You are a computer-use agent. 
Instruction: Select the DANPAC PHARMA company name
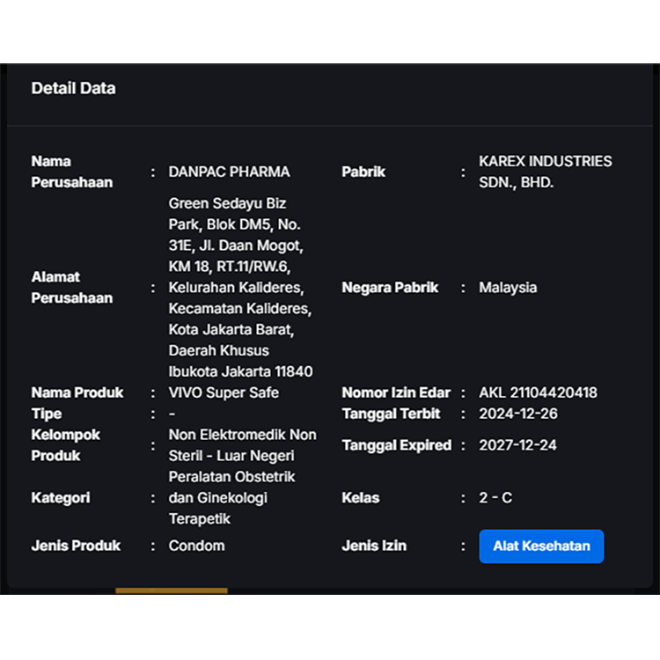click(229, 172)
